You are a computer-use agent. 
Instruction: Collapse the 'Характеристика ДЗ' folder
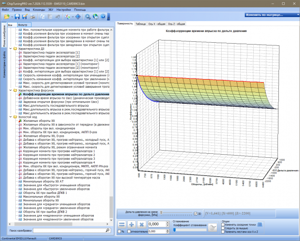11,49
